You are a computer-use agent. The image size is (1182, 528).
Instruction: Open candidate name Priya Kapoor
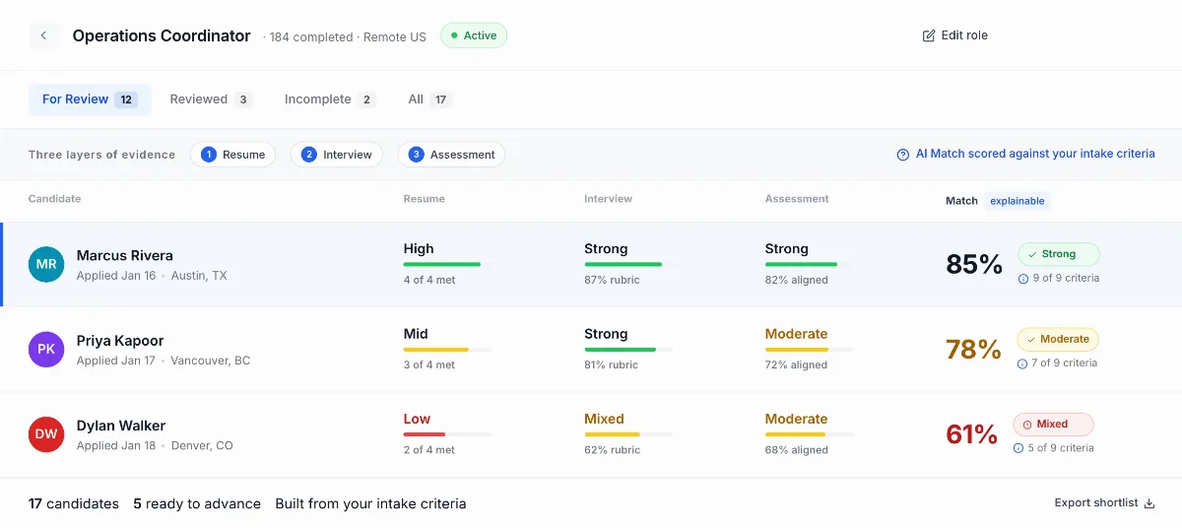pyautogui.click(x=120, y=341)
